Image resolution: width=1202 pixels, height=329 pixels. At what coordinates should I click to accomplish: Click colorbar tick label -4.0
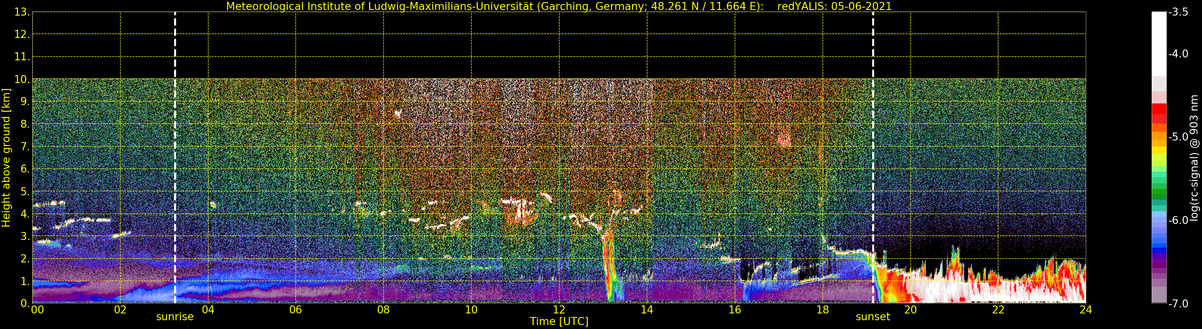pos(1178,54)
